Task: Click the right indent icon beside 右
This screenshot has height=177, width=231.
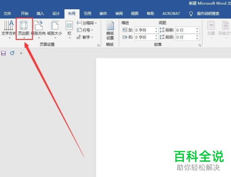Action: 125,37
